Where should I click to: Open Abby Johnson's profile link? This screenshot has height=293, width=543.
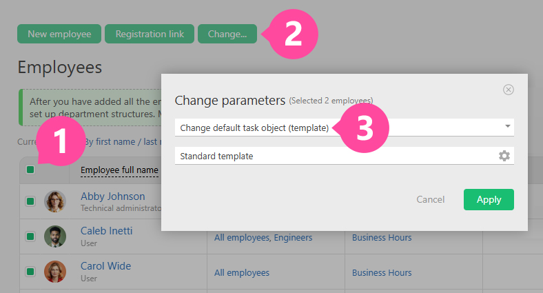[x=112, y=196]
